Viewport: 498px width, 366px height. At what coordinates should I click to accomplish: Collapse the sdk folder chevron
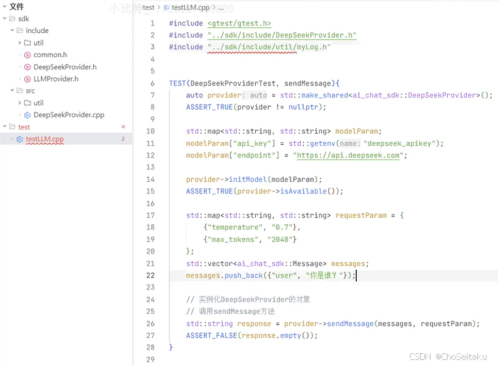(x=4, y=18)
